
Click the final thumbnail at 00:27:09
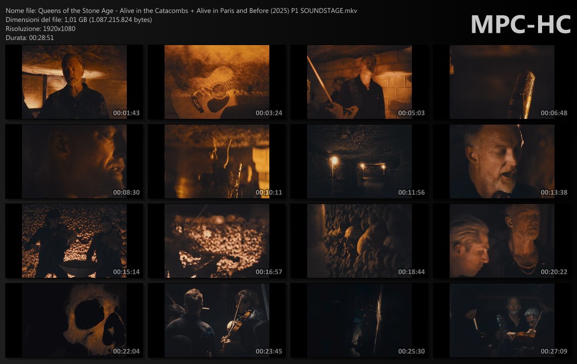tap(501, 321)
